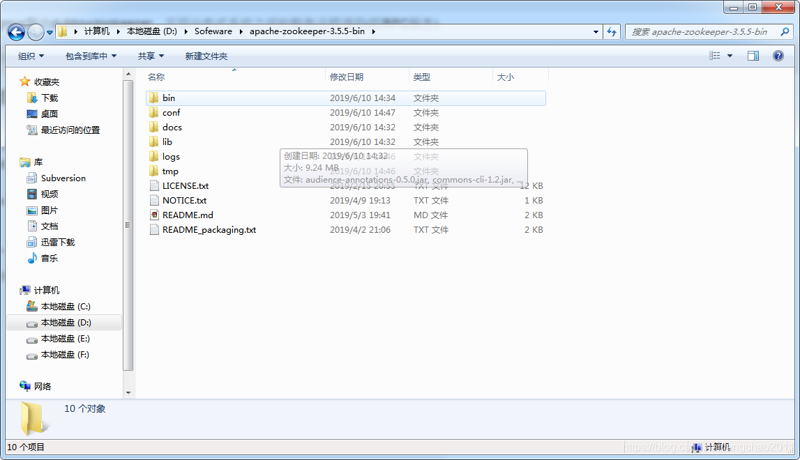This screenshot has height=460, width=800.
Task: Open the 组织 menu
Action: tap(31, 56)
